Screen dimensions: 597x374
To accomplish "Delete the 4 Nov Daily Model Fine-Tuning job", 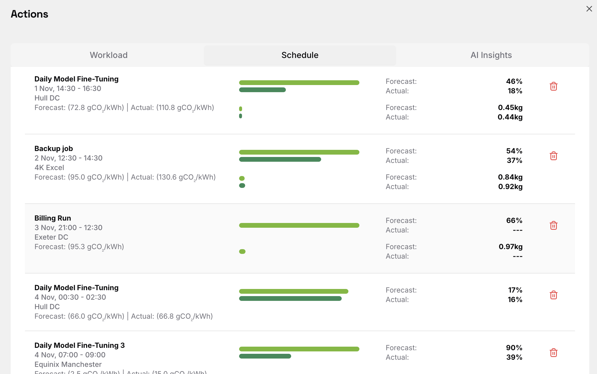I will (x=554, y=295).
